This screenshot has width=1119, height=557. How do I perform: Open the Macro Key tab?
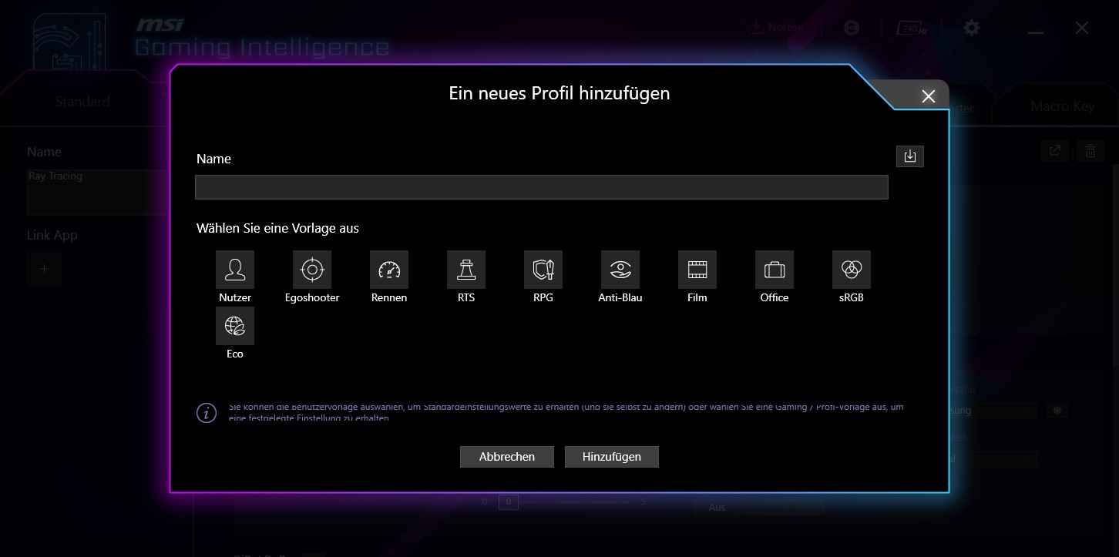[x=1062, y=106]
